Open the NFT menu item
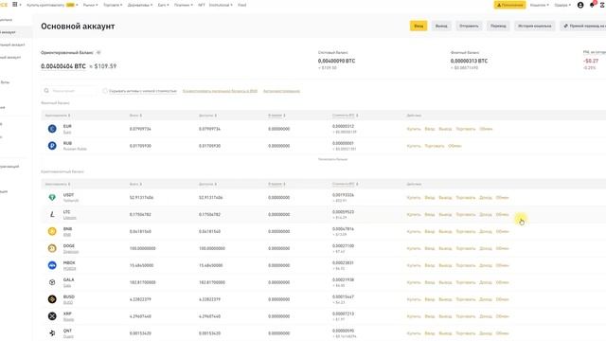The width and height of the screenshot is (606, 341). pos(202,5)
